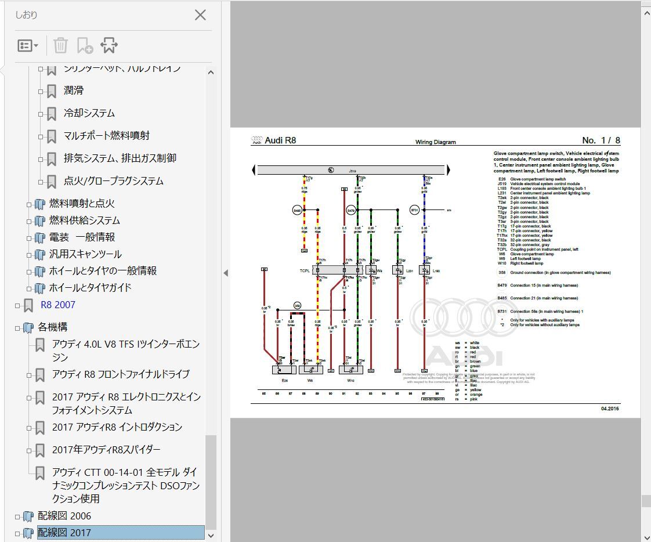Viewport: 651px width, 542px height.
Task: Click the 'Wiring Diagram' header text
Action: [x=436, y=142]
